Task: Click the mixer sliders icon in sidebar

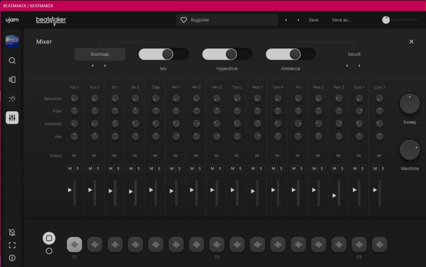Action: pyautogui.click(x=12, y=118)
